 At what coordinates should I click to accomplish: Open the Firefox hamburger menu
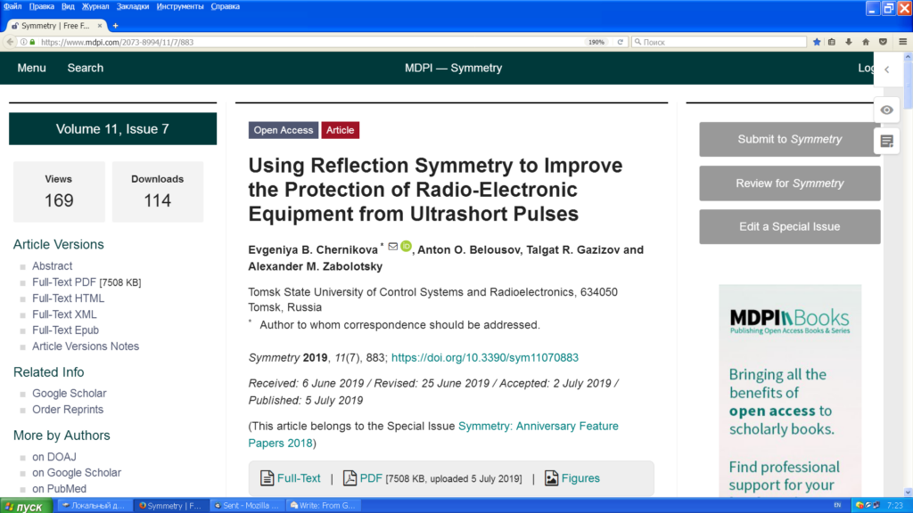click(903, 42)
